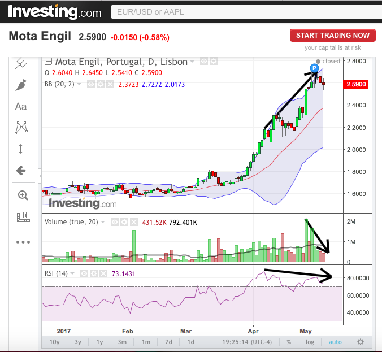
Task: Remove the Volume indicator
Action: [x=133, y=222]
